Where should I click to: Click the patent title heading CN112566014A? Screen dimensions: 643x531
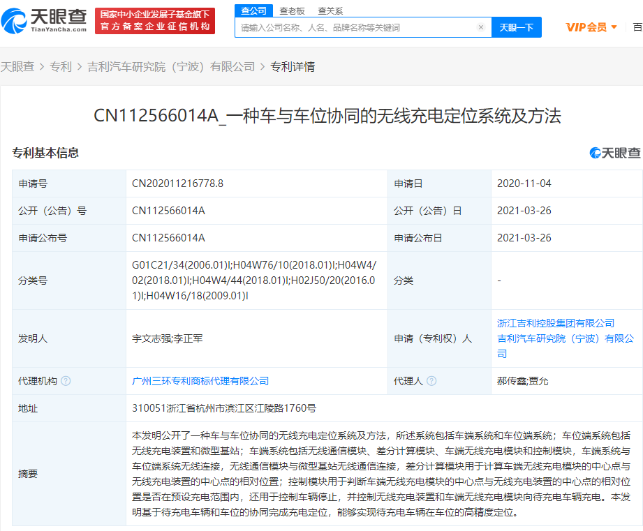[327, 116]
